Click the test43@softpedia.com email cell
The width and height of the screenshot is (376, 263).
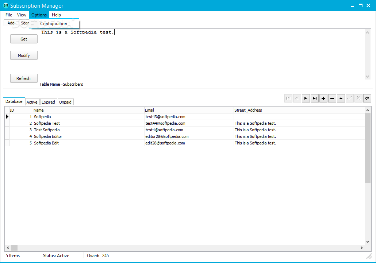coord(189,117)
